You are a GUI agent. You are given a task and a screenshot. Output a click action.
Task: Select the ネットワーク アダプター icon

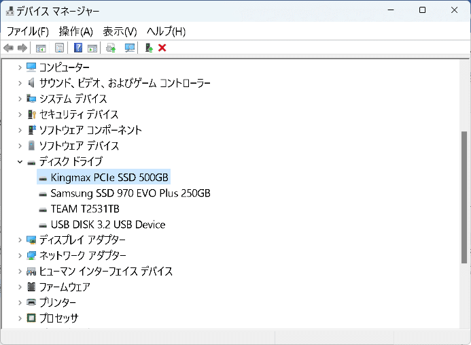click(x=31, y=255)
